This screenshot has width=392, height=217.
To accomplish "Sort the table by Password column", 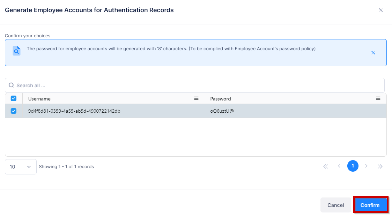I will pos(220,98).
